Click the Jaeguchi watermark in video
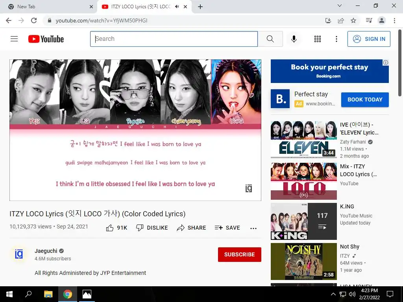 [x=249, y=188]
